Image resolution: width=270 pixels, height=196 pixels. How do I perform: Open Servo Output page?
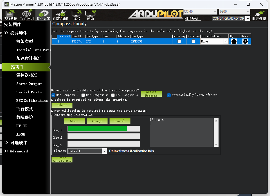pos(29,84)
